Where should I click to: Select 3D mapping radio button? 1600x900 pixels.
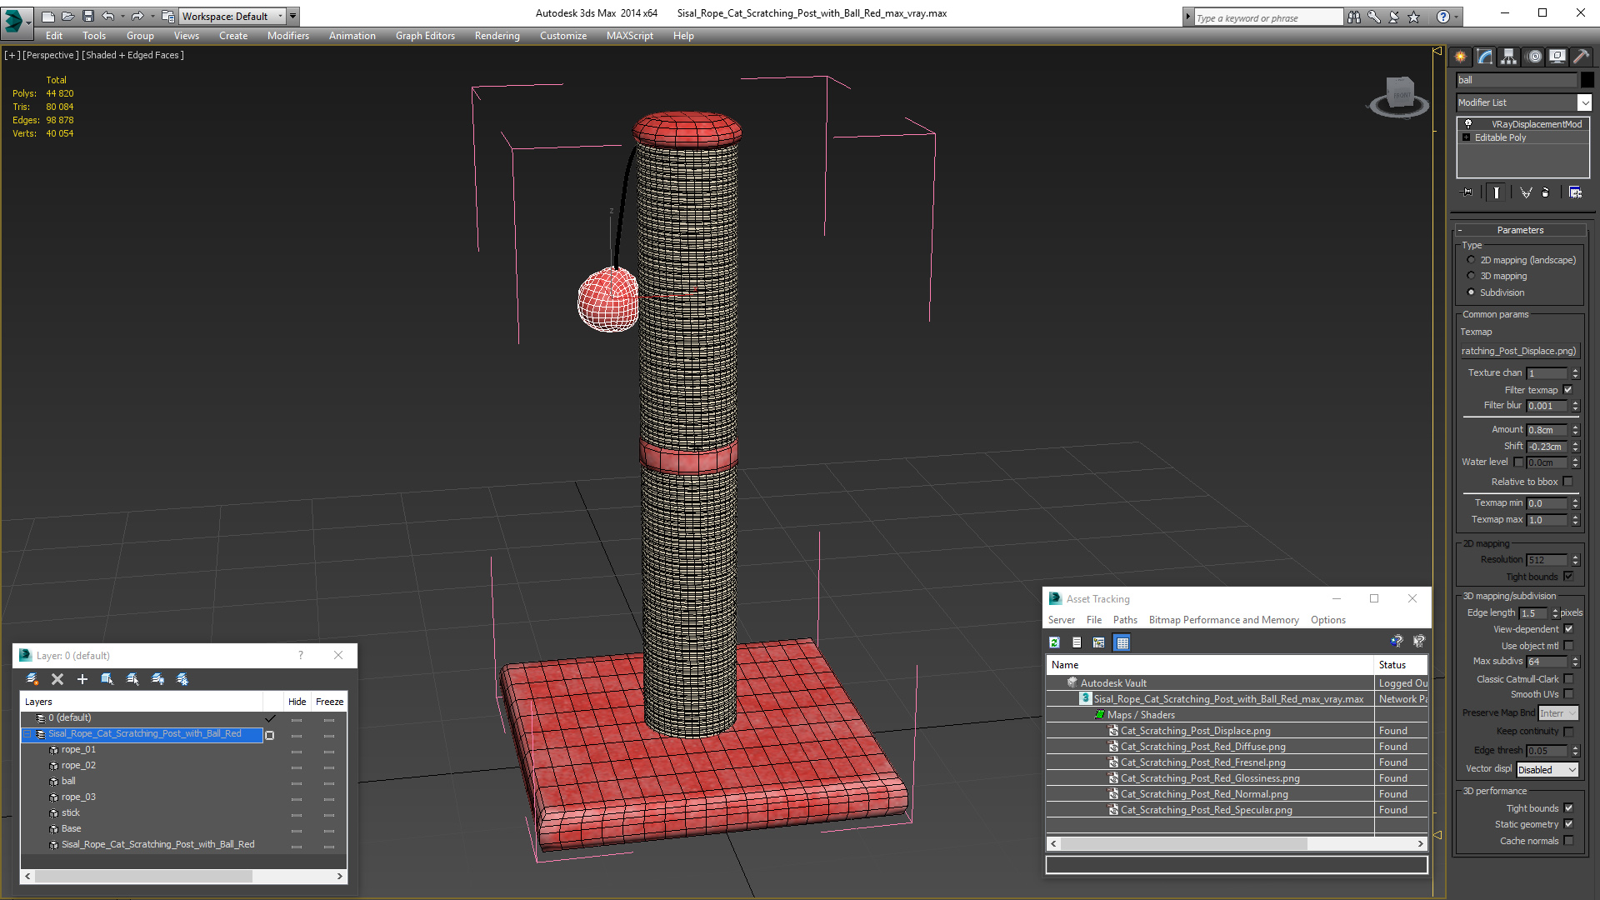point(1471,276)
